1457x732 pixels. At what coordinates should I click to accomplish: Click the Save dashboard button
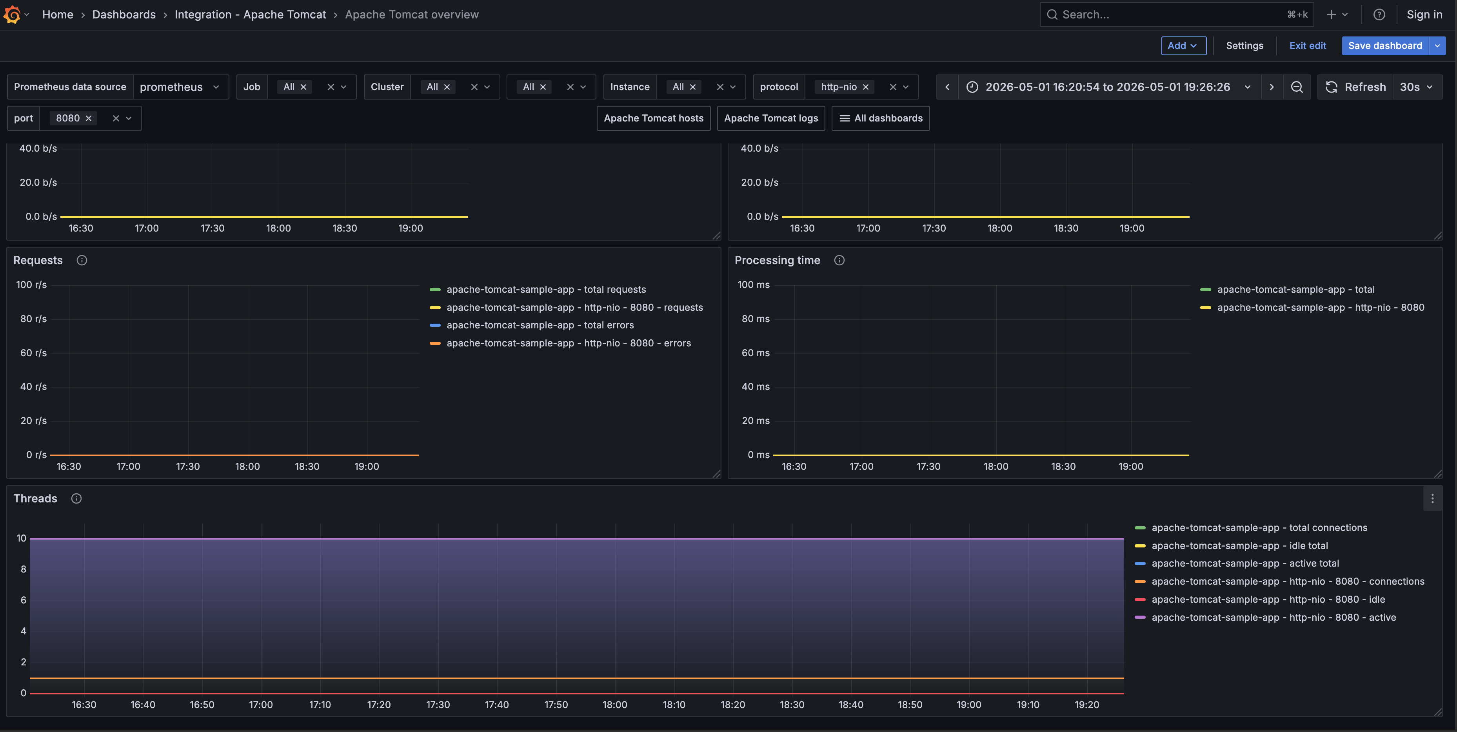click(1385, 46)
